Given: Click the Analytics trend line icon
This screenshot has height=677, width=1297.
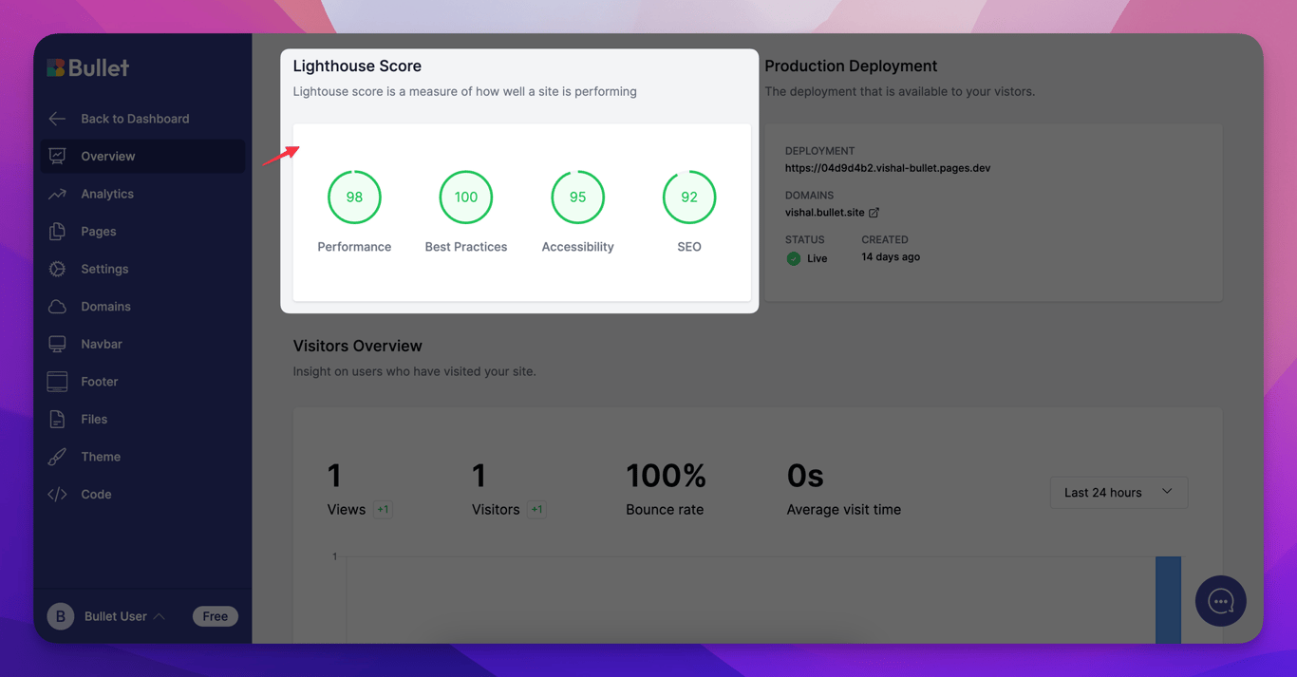Looking at the screenshot, I should 57,194.
